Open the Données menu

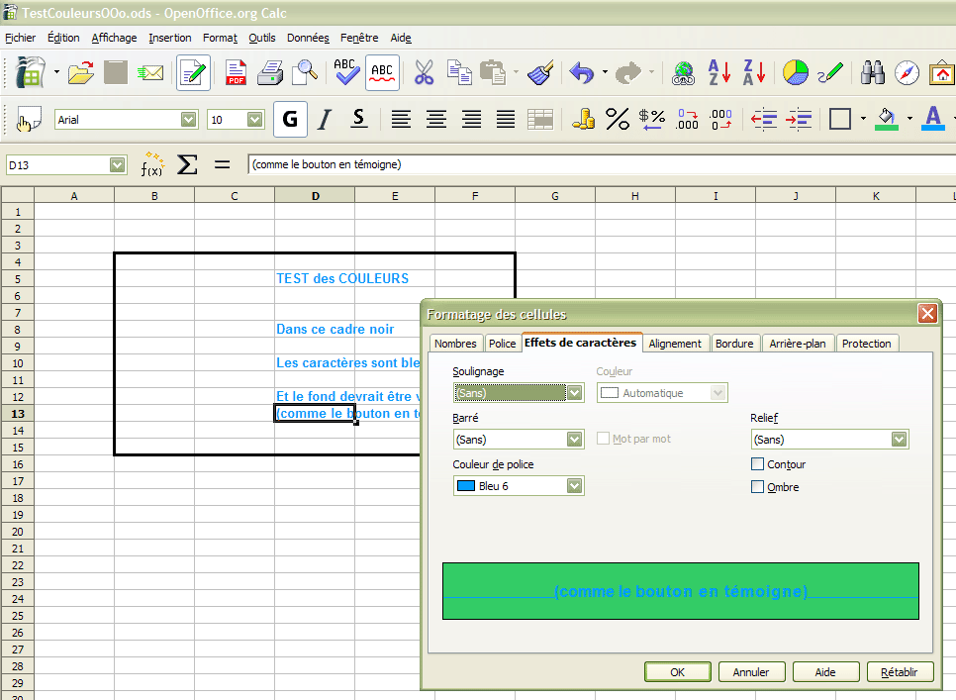pos(308,38)
